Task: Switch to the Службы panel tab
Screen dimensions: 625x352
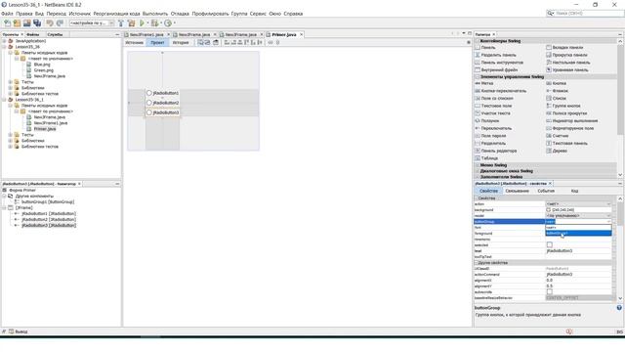Action: (x=55, y=35)
